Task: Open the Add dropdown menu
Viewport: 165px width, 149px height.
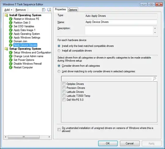Action: 8,10
